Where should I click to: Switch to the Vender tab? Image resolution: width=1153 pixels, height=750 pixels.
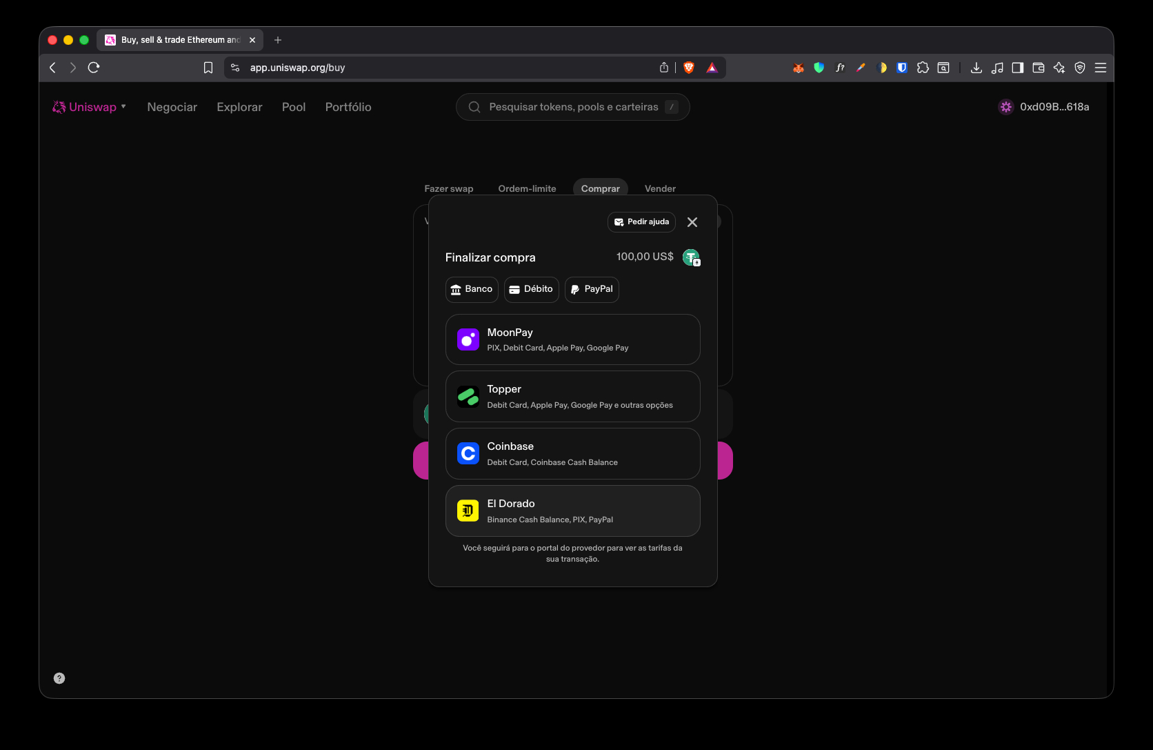(x=660, y=188)
